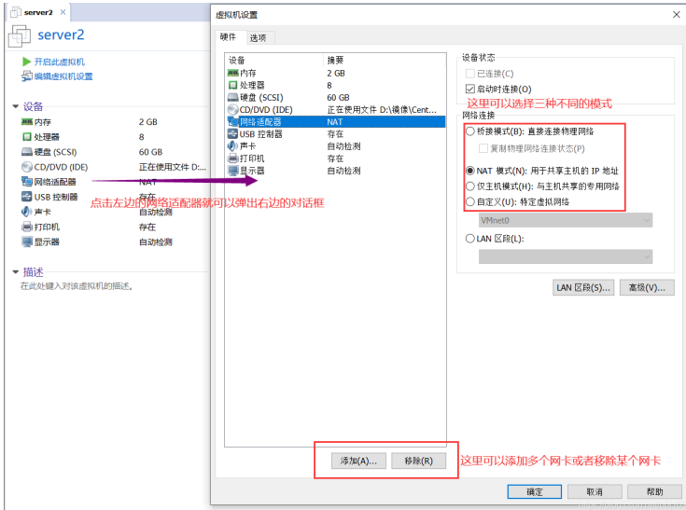This screenshot has width=686, height=510.
Task: Click server2 tab page icon
Action: (x=16, y=12)
